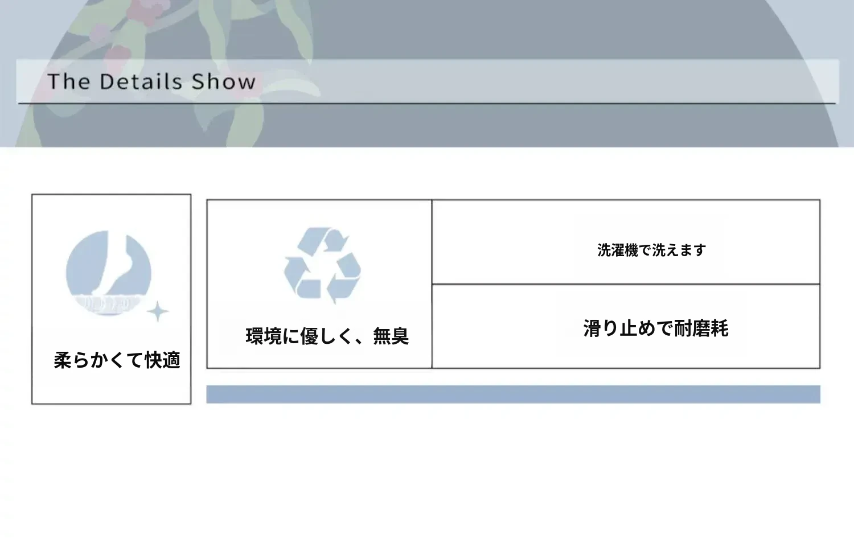Click the 滑り止めで耐磨耗 text
Screen dimensions: 854x547
[x=656, y=328]
